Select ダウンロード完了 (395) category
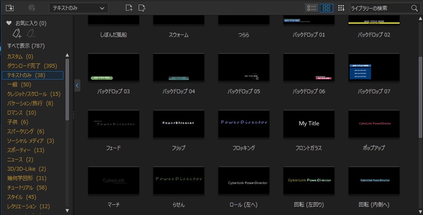 coord(32,66)
